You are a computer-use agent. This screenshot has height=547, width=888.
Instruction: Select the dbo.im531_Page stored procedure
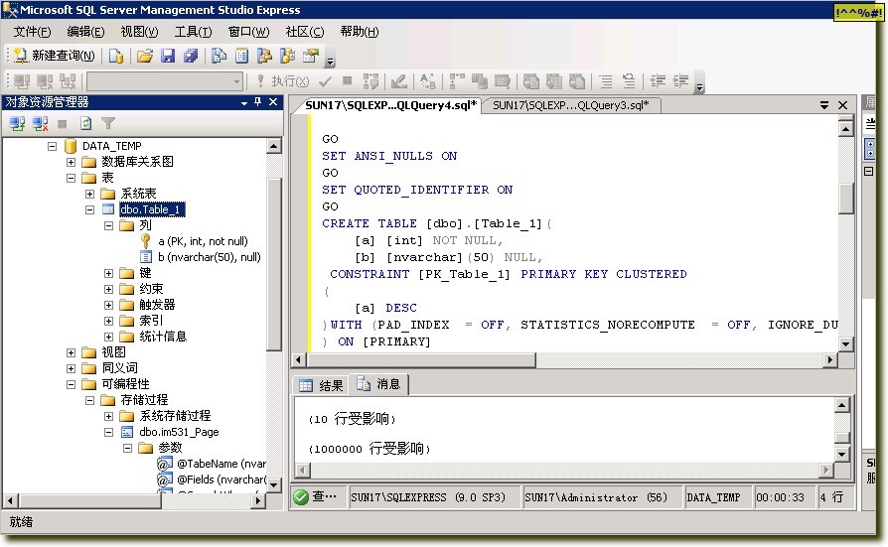click(x=179, y=432)
